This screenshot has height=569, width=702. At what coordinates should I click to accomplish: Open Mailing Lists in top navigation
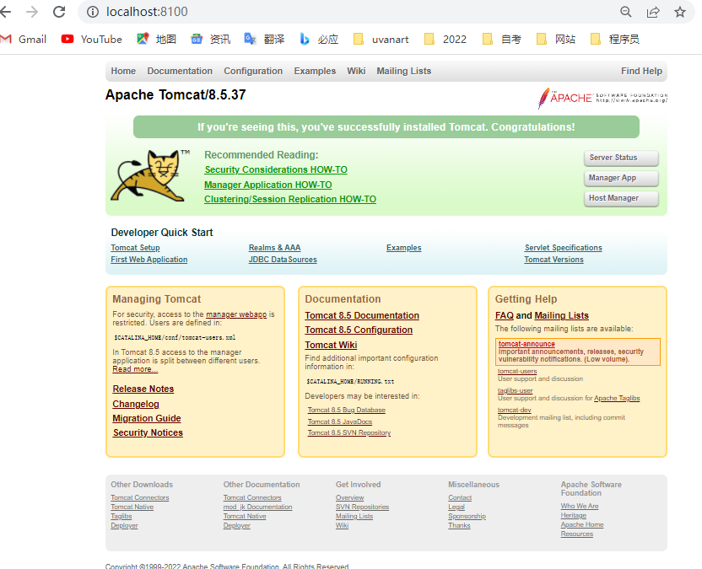coord(404,71)
